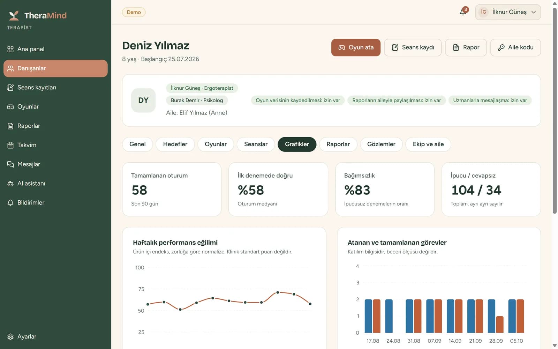Open Raporlar in the sidebar
The width and height of the screenshot is (558, 349).
55,126
